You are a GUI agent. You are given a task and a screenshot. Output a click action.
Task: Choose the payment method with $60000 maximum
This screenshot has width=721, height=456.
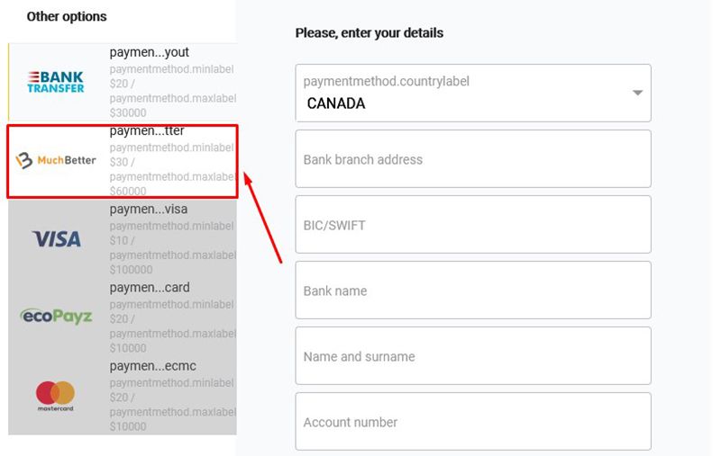(171, 162)
